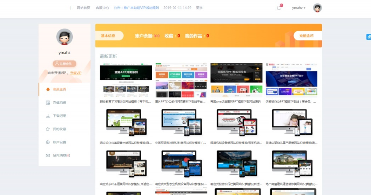Viewport: 371px width, 195px height.
Task: Click the title 焊接机械设备类网站织梦模板
Action: pos(236,143)
